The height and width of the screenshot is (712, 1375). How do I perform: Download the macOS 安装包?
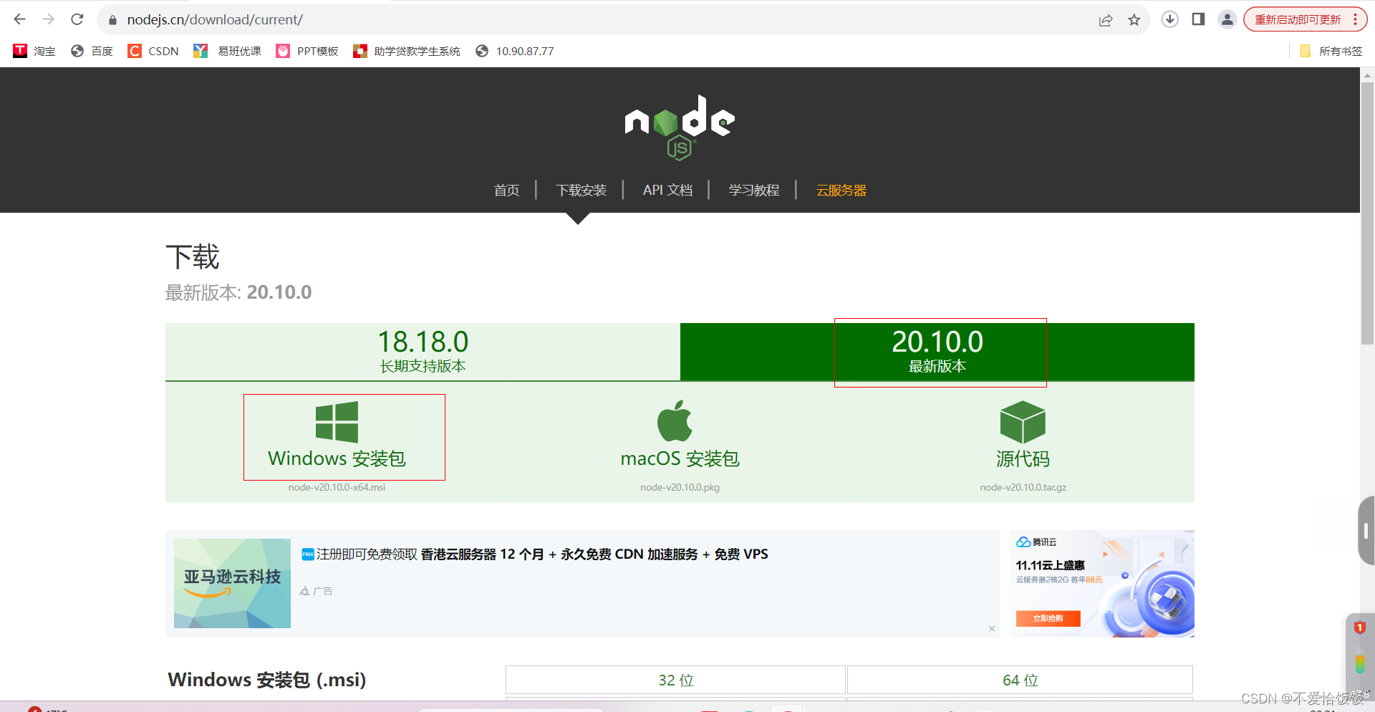click(680, 436)
